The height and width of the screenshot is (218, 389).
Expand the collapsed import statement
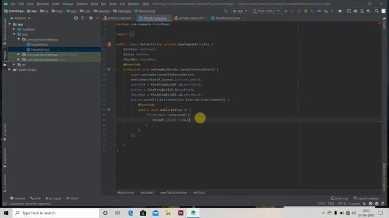tap(132, 34)
